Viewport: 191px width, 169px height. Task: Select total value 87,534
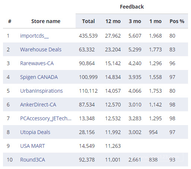(87, 105)
